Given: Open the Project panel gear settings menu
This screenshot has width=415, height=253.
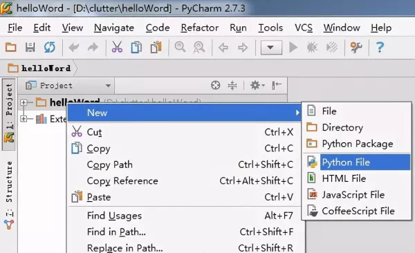Looking at the screenshot, I should (x=257, y=86).
